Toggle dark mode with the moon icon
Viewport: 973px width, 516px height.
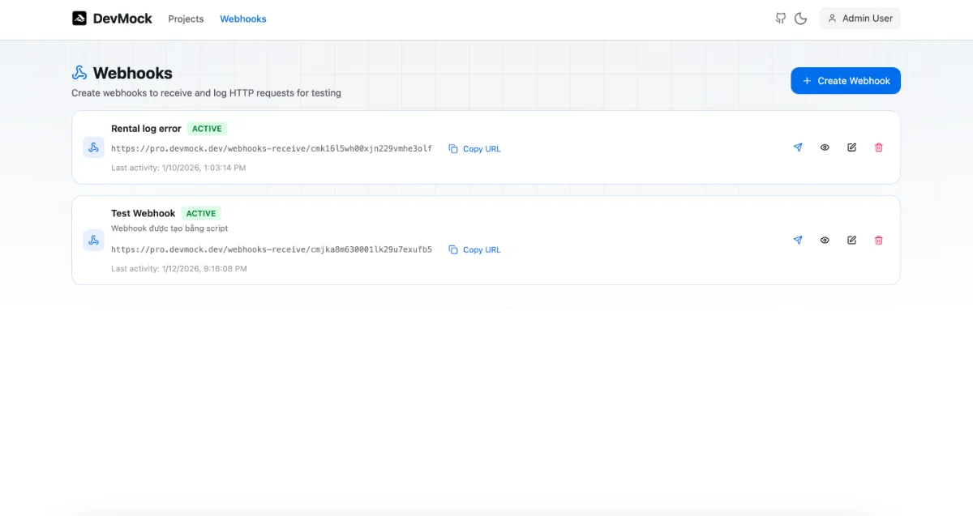(801, 18)
